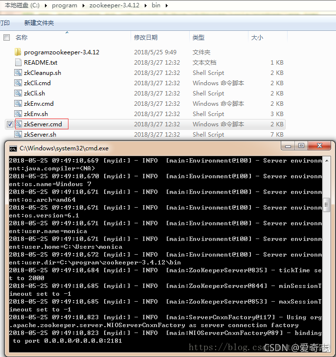Select the zkEnv.sh file icon
Image resolution: width=336 pixels, height=357 pixels.
[18, 114]
